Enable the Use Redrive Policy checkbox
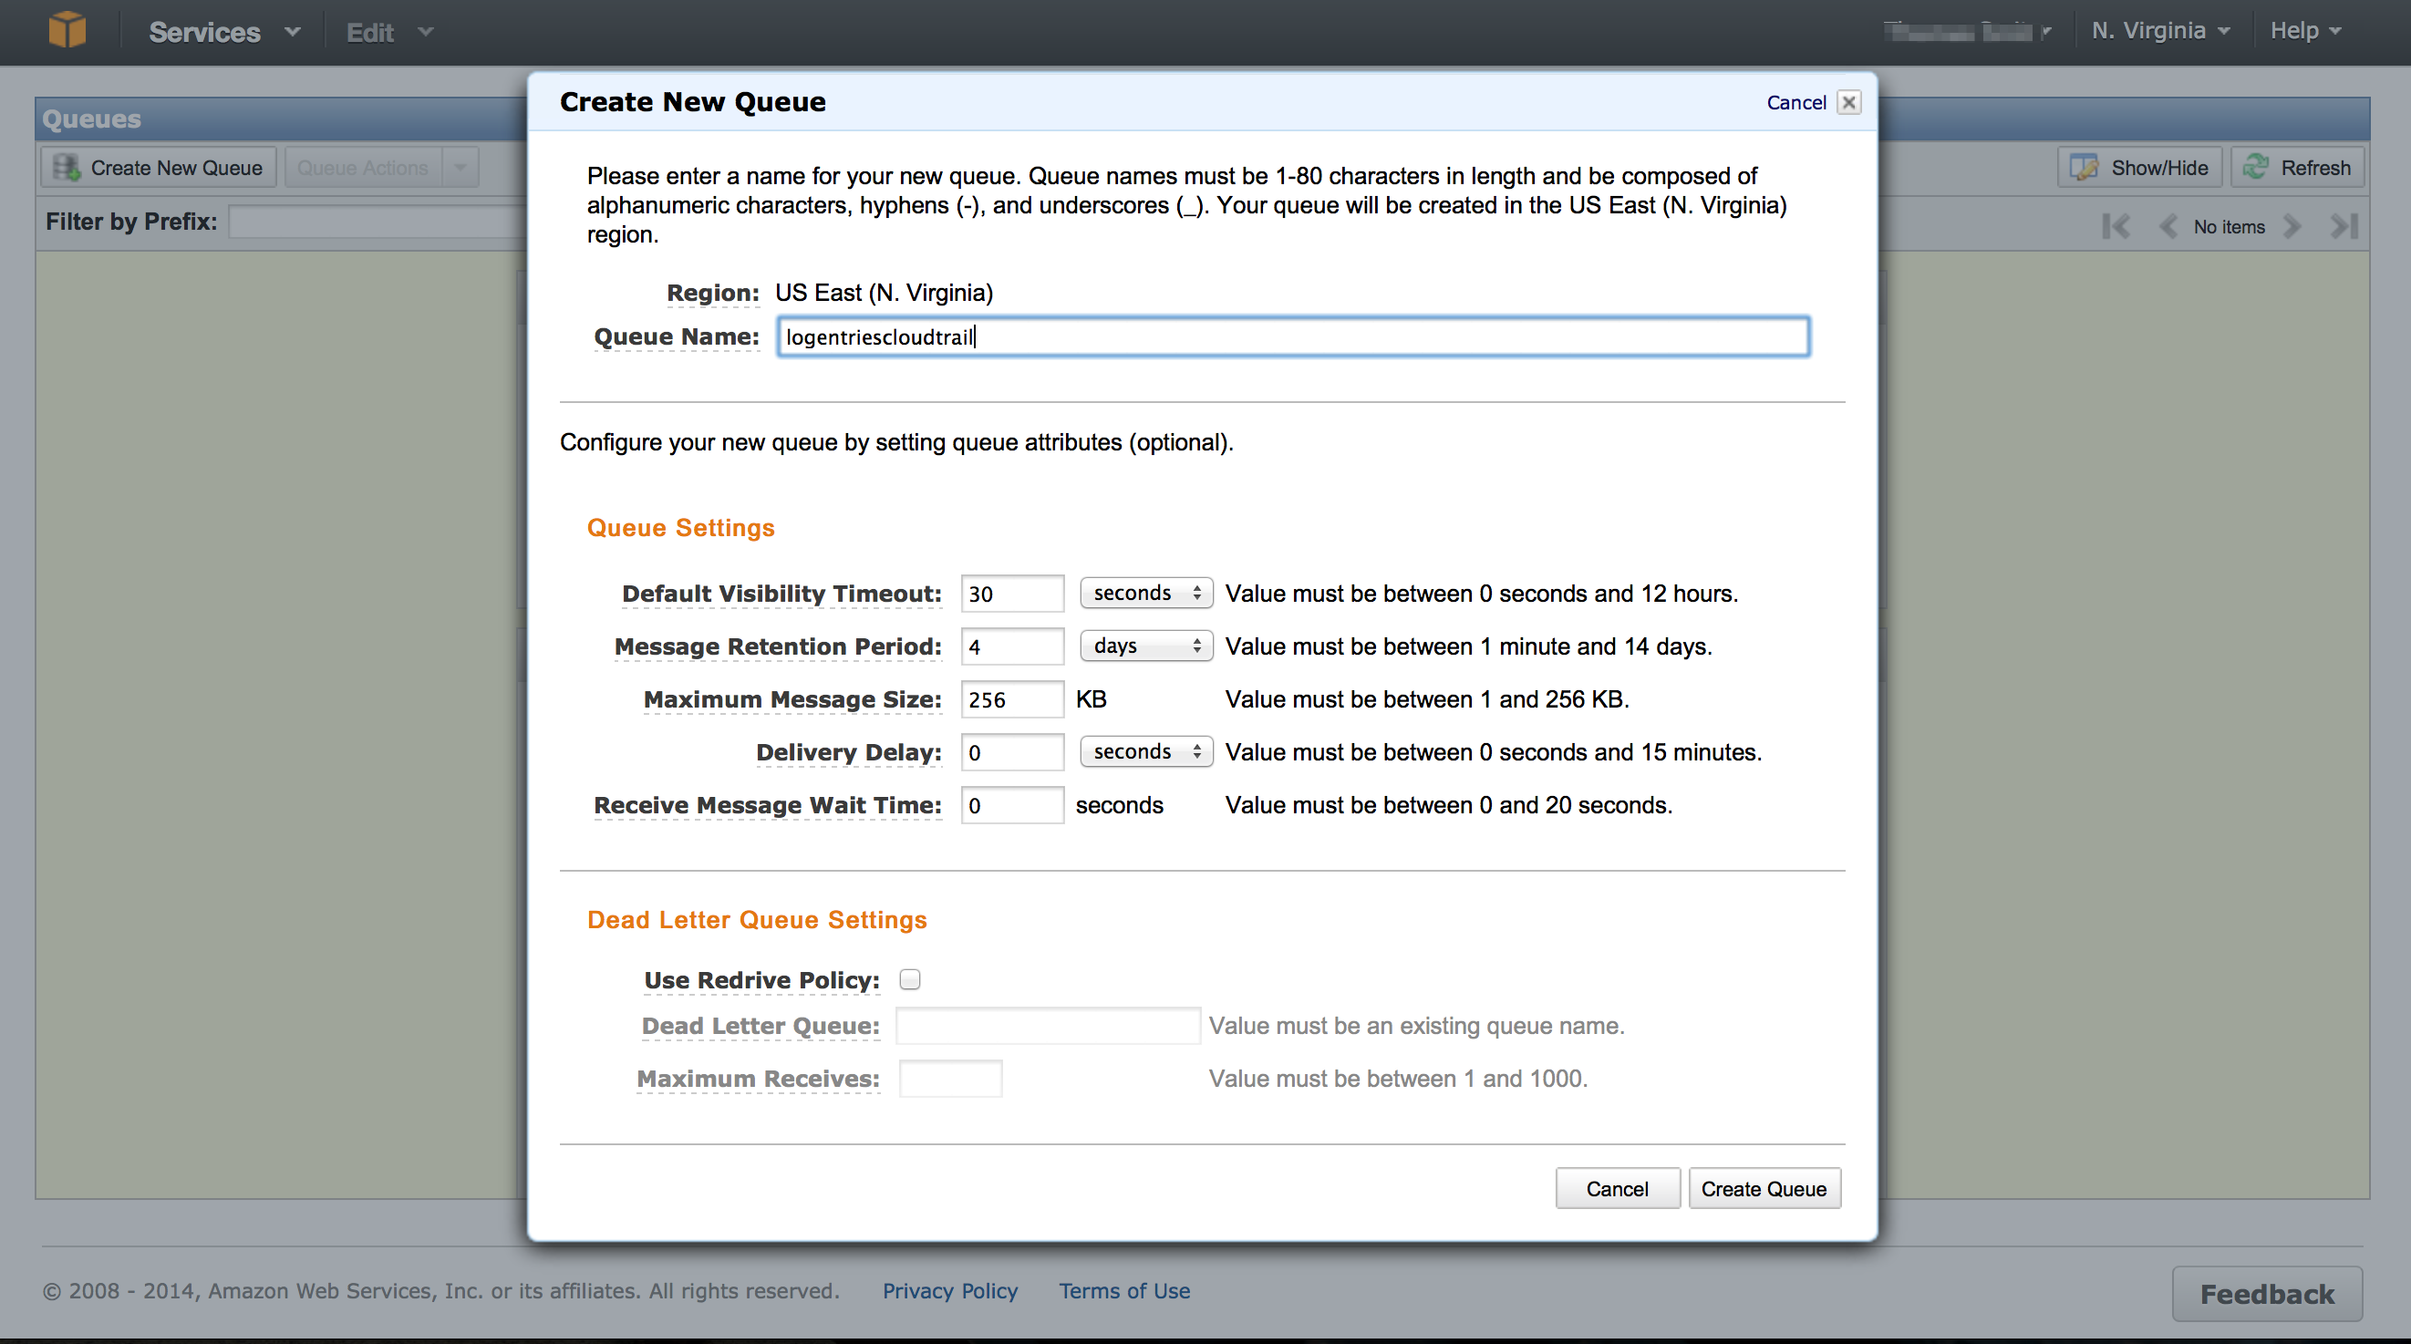This screenshot has width=2411, height=1344. click(909, 979)
